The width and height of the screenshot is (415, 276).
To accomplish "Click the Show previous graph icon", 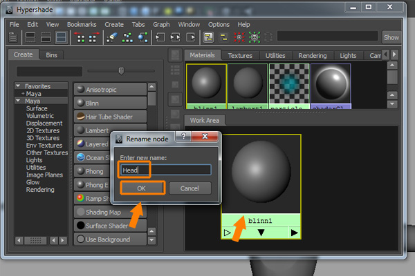I will coord(81,37).
